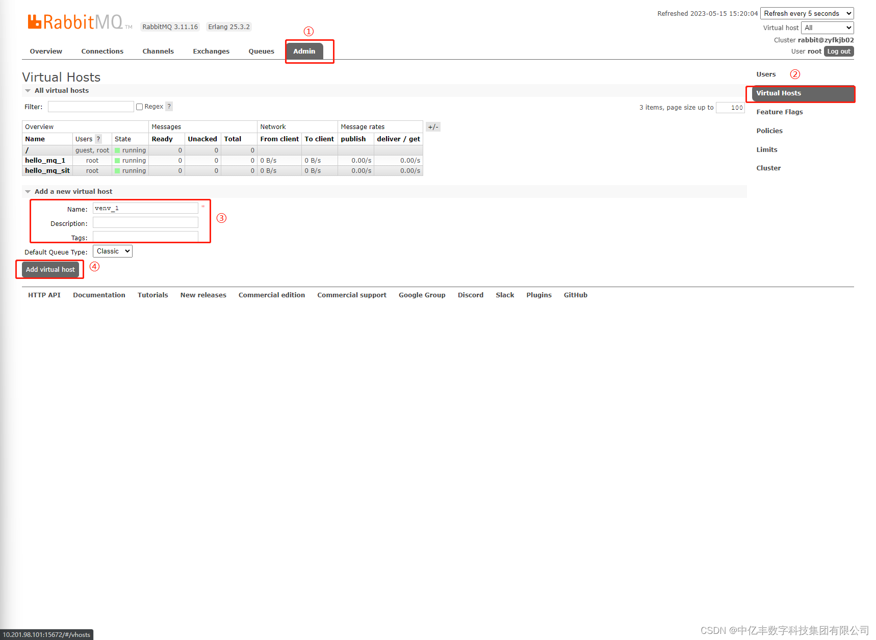Open the Slack footer link
876x640 pixels.
pos(505,295)
